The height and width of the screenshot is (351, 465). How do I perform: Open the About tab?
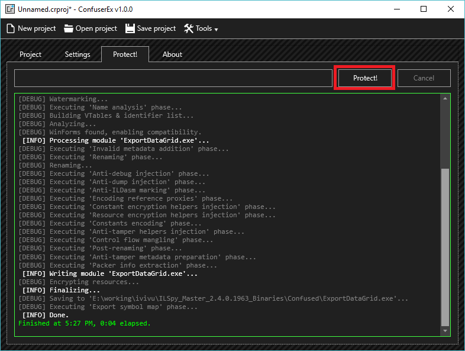coord(172,54)
